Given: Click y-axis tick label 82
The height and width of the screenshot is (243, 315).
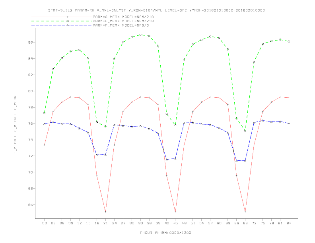Looking at the screenshot, I should click(30, 75).
